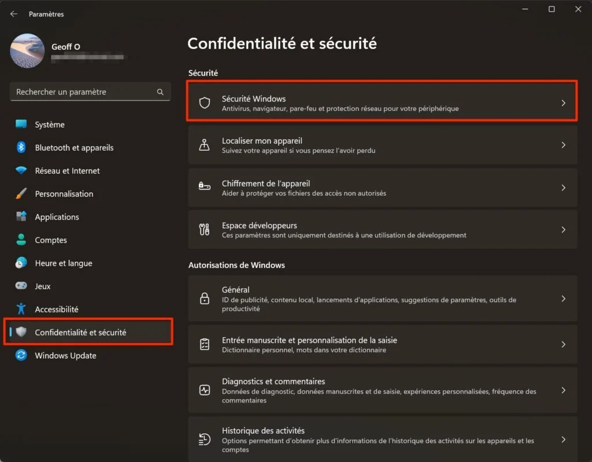Expand Sécurité Windows with its chevron
Image resolution: width=592 pixels, height=462 pixels.
[x=563, y=103]
